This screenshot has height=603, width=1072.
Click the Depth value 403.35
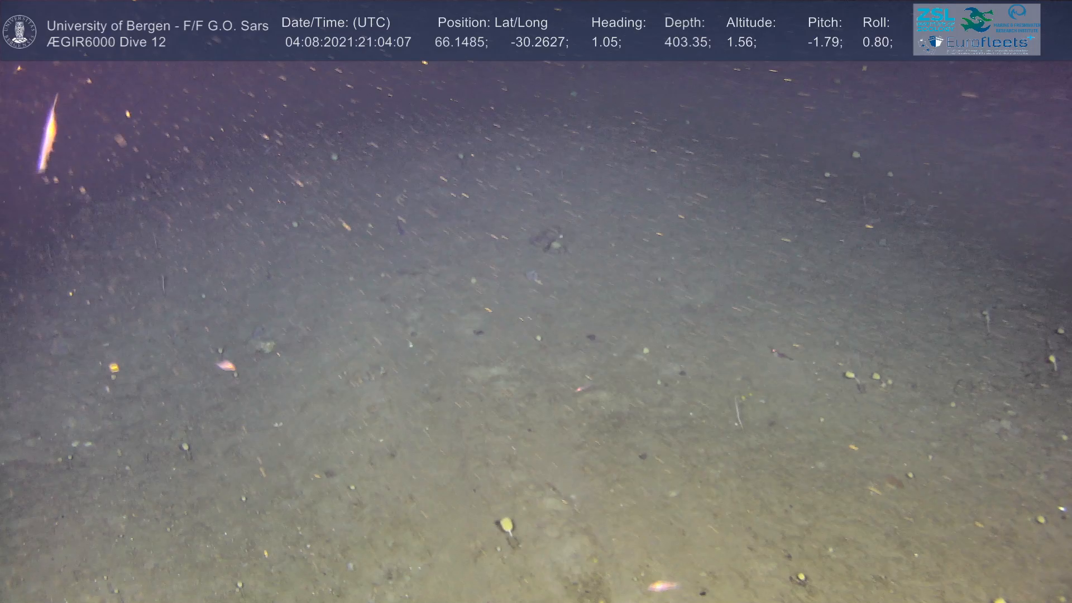tap(687, 42)
